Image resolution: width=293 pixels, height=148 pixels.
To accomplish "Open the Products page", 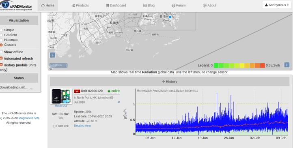I will [80, 5].
